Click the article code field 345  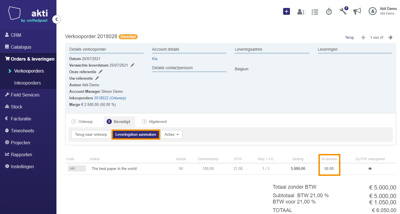[77, 168]
